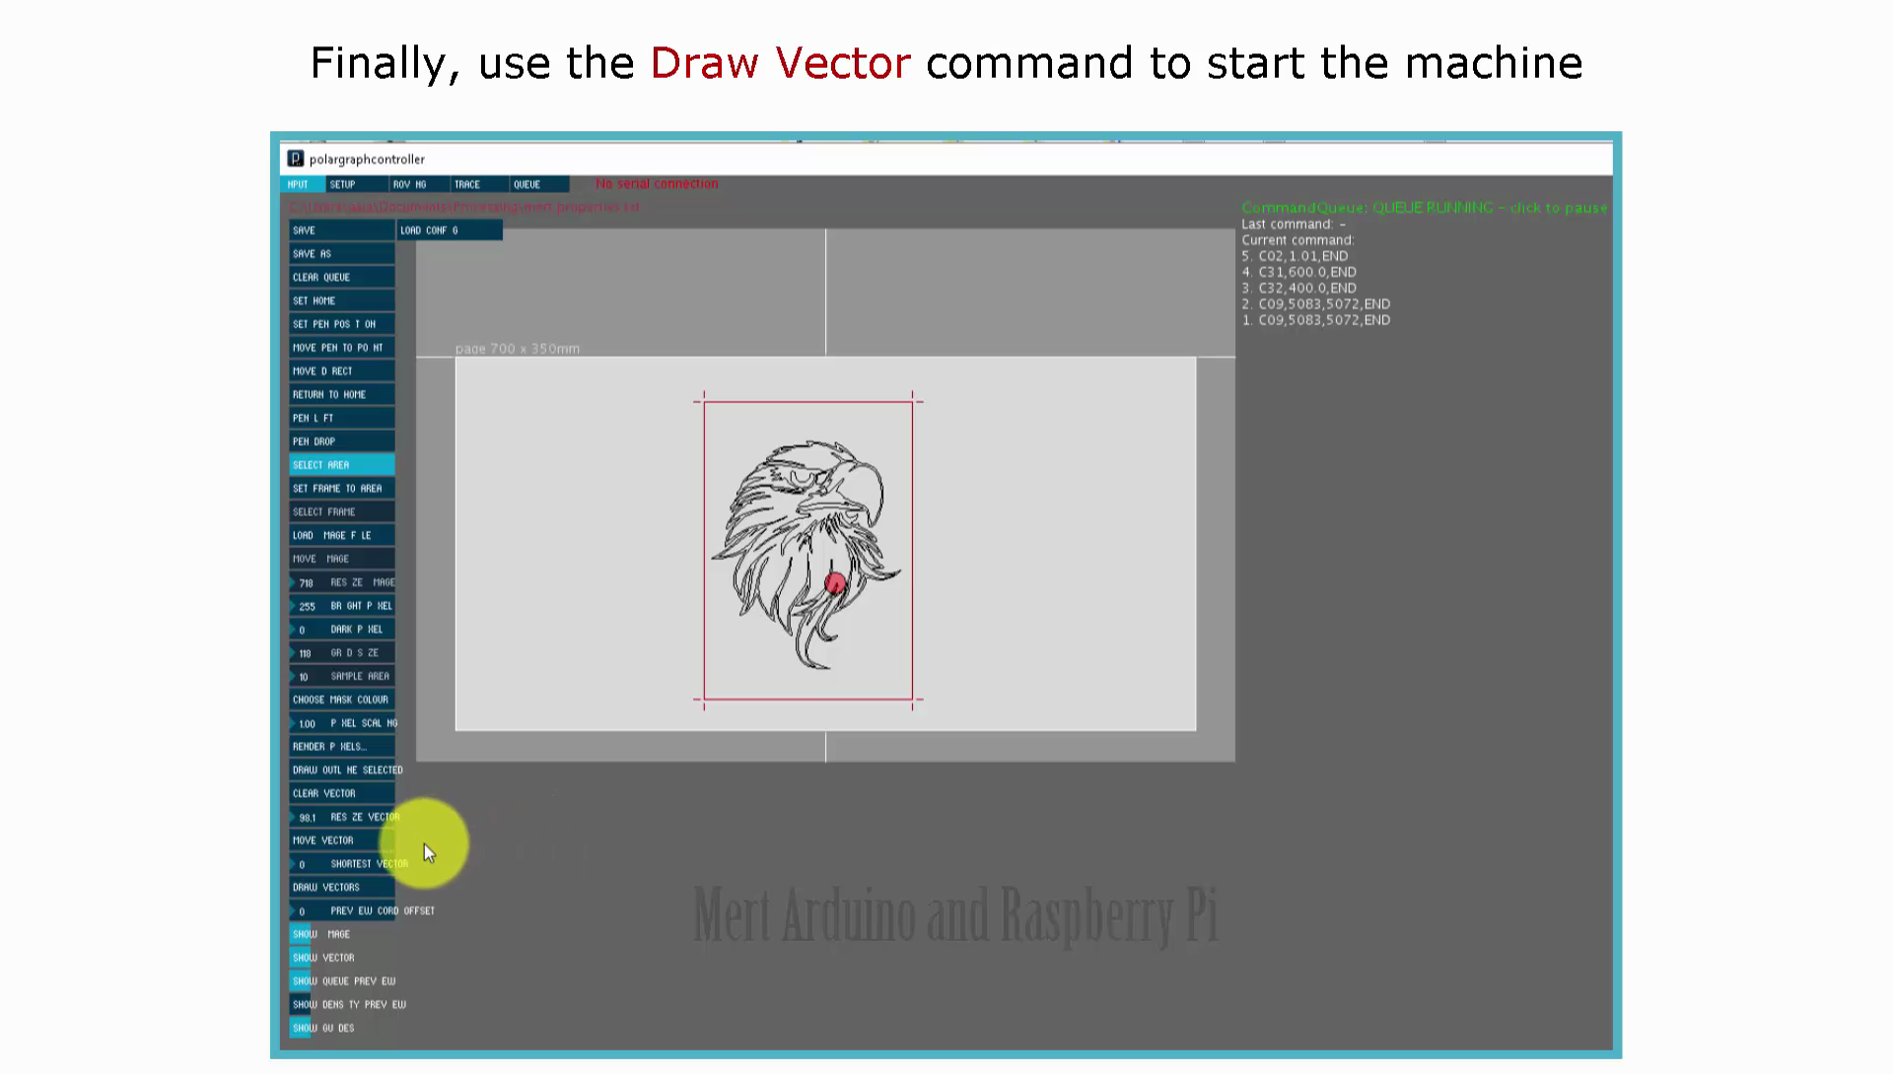Disable SHOW GUIDES
This screenshot has width=1893, height=1074.
(321, 1028)
